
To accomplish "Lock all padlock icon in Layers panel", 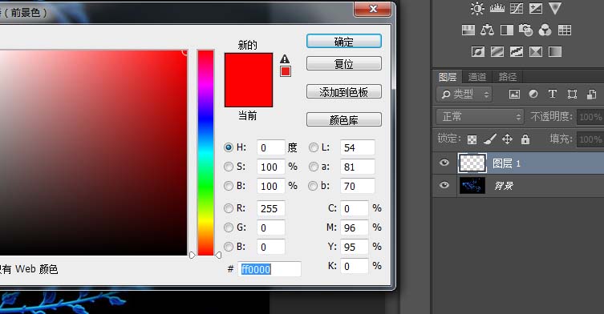I will [525, 139].
